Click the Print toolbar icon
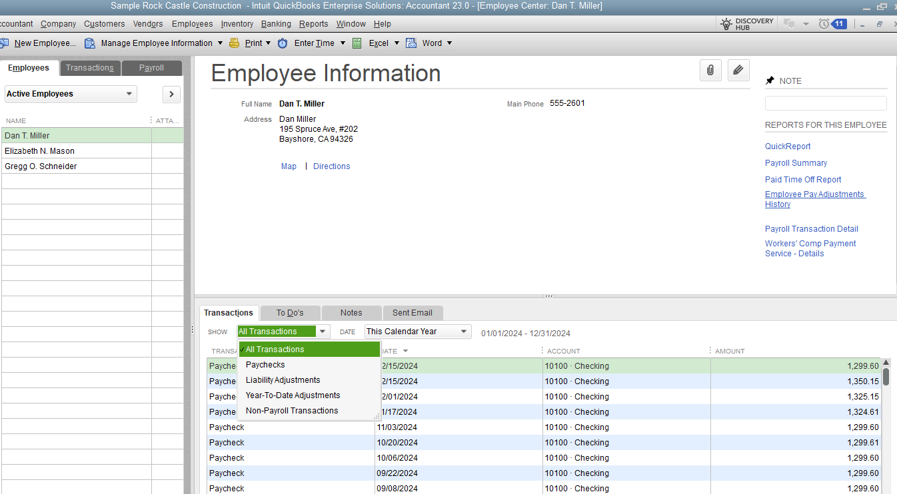Image resolution: width=897 pixels, height=494 pixels. click(x=235, y=43)
